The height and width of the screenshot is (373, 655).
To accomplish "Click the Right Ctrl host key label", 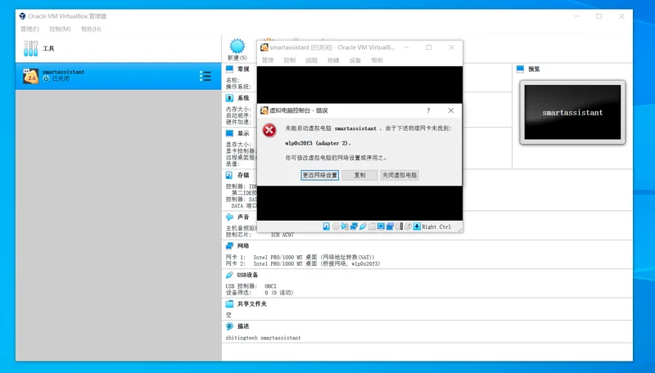I will [436, 227].
